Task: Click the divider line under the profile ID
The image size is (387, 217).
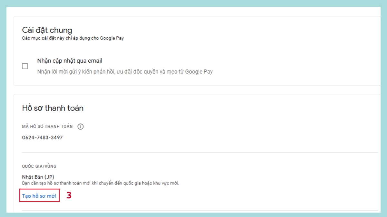Action: (200, 152)
